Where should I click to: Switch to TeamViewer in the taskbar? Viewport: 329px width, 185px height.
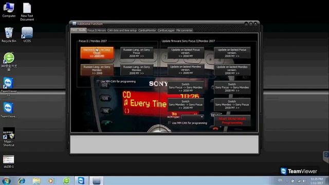click(81, 180)
